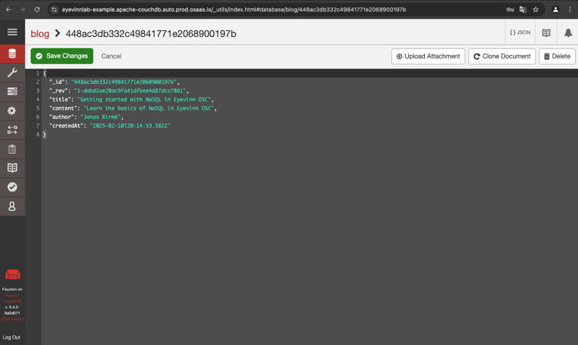Open the header documentation book icon

point(546,32)
